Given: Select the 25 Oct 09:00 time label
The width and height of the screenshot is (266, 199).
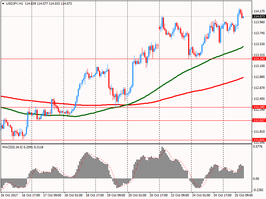Looking at the screenshot, I should coord(244,195).
